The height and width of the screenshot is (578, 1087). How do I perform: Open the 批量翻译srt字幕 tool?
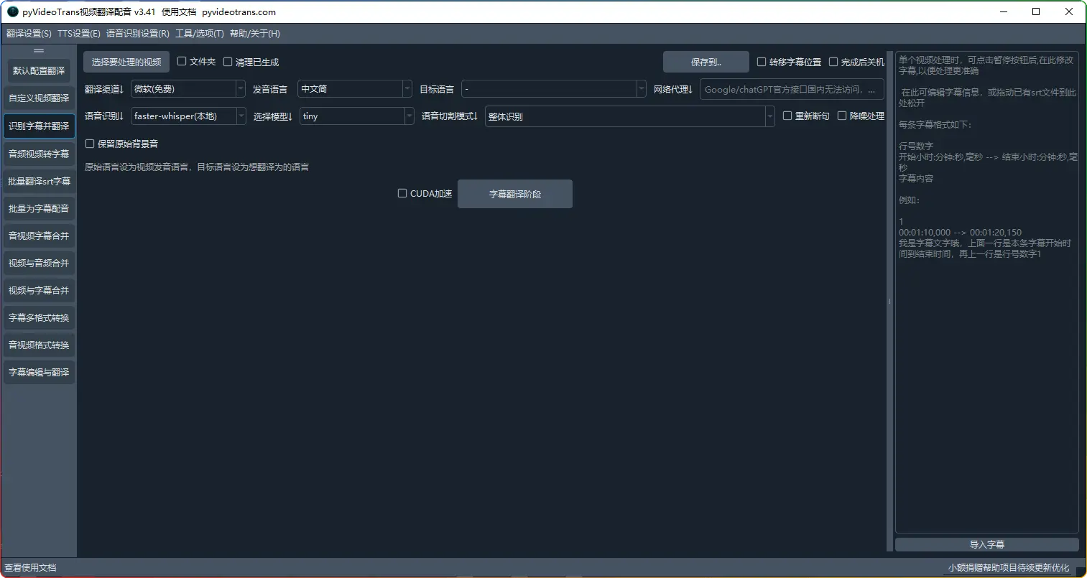click(x=39, y=181)
